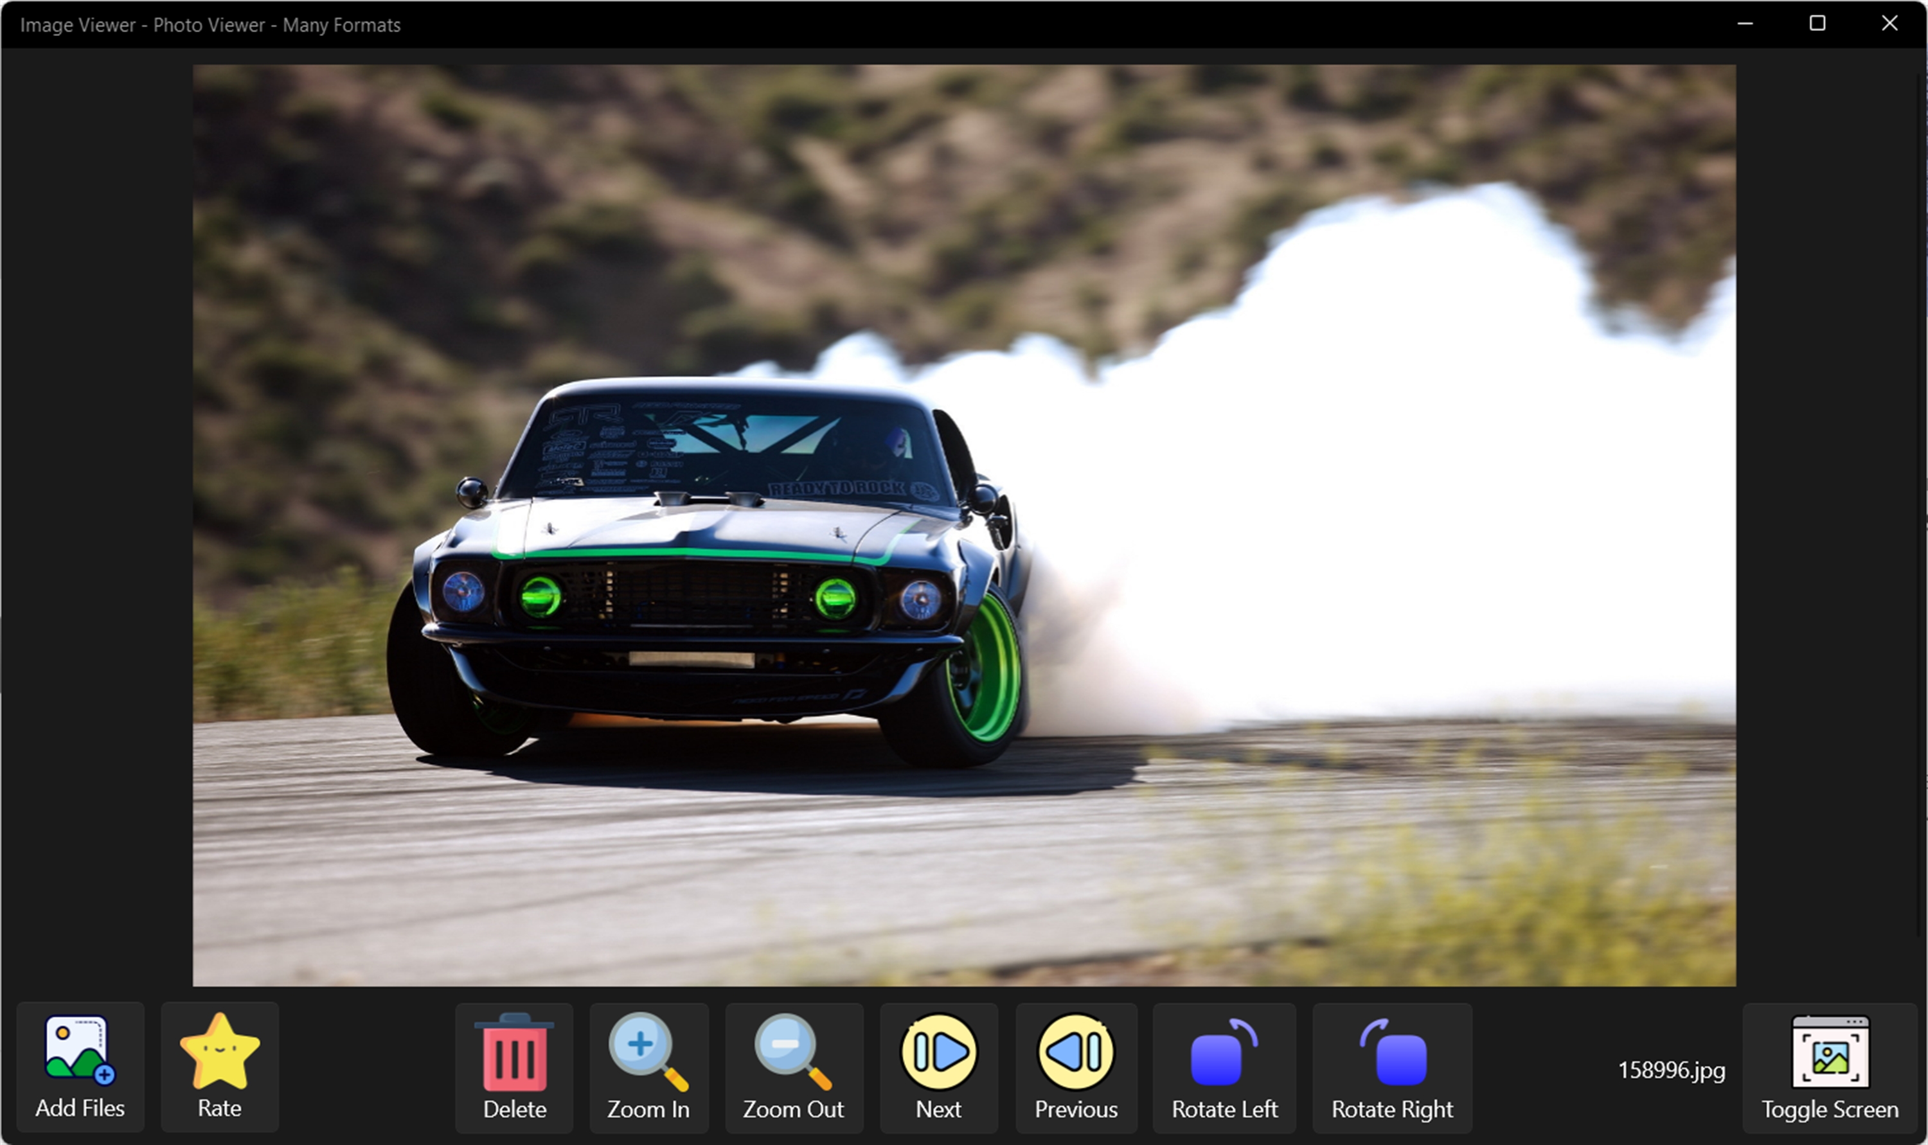Click the white smoke cloud in the photo
This screenshot has height=1145, width=1928.
1389,479
